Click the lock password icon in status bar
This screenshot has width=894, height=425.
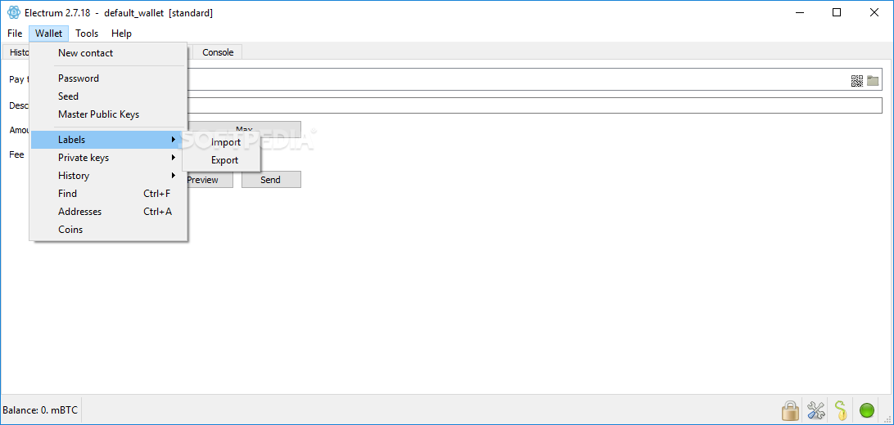coord(790,409)
